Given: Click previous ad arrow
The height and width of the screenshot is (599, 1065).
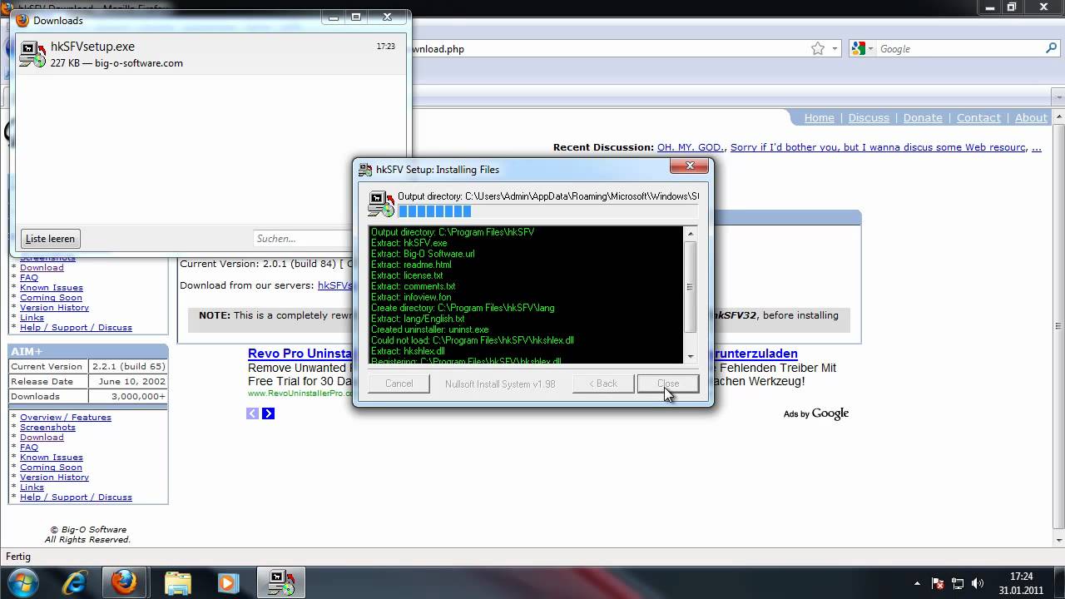Looking at the screenshot, I should pyautogui.click(x=253, y=413).
